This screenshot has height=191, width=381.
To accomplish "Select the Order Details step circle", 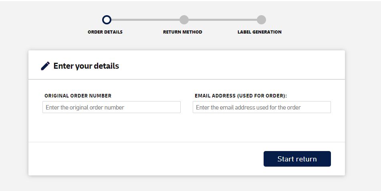I will (107, 20).
